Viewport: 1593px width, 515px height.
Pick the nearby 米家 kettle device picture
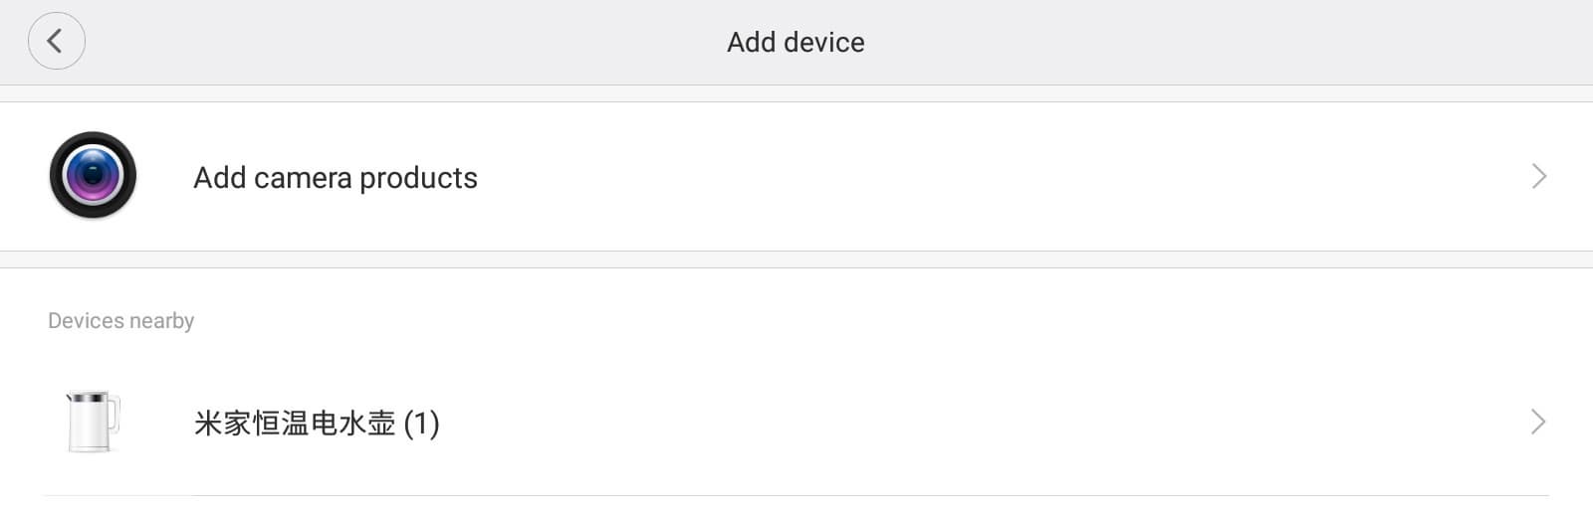click(94, 423)
